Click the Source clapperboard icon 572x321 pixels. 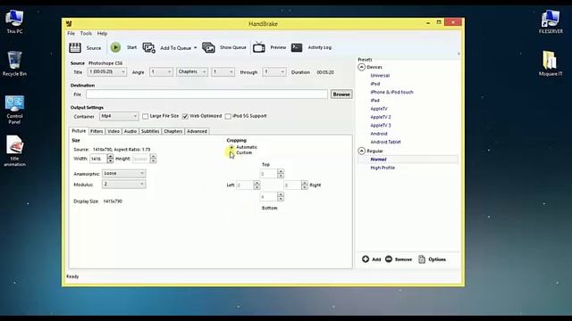tap(75, 47)
